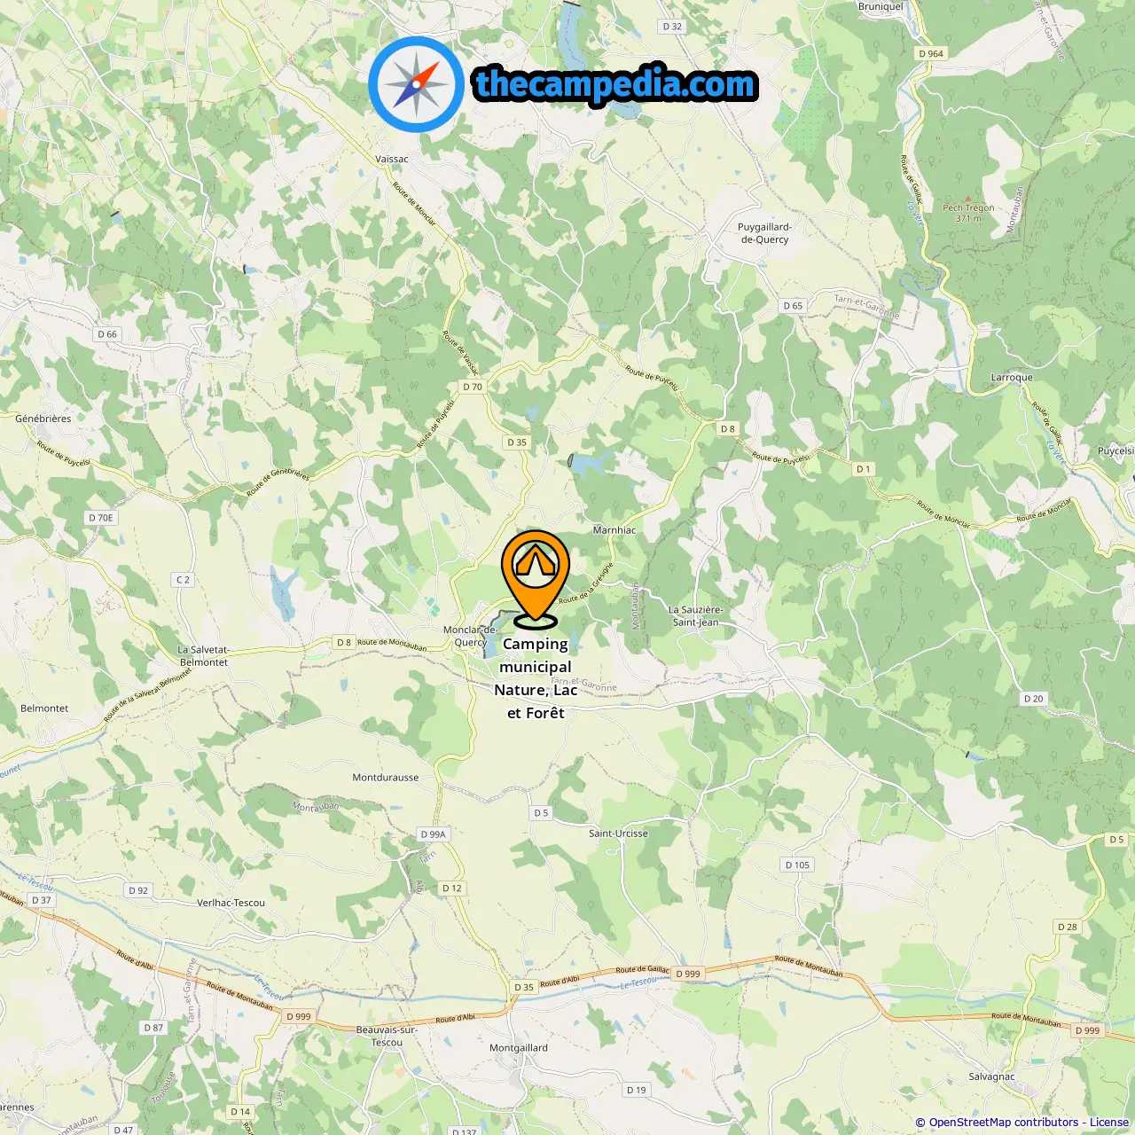Click the D 105 road shield
The image size is (1135, 1135).
[x=797, y=865]
